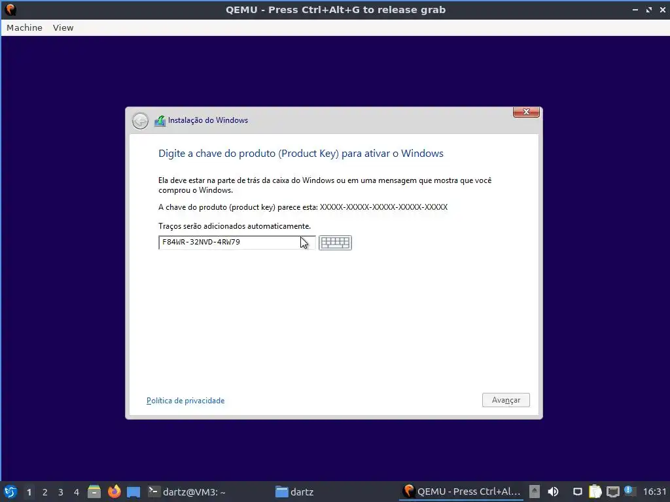Select QEMU task in the taskbar
Image resolution: width=670 pixels, height=502 pixels.
(x=461, y=492)
